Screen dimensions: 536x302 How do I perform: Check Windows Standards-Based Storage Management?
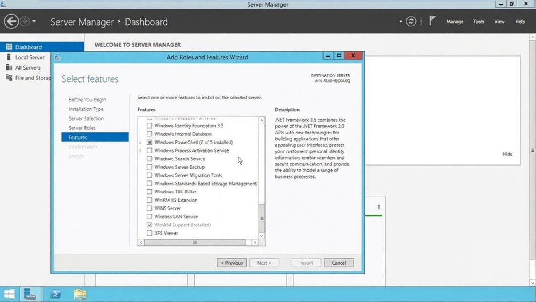point(149,184)
